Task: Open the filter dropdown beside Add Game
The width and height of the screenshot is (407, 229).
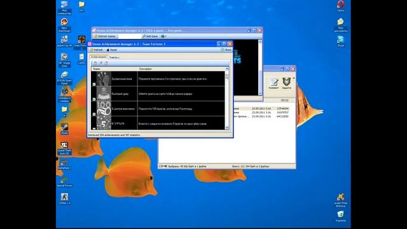Action: 163,36
